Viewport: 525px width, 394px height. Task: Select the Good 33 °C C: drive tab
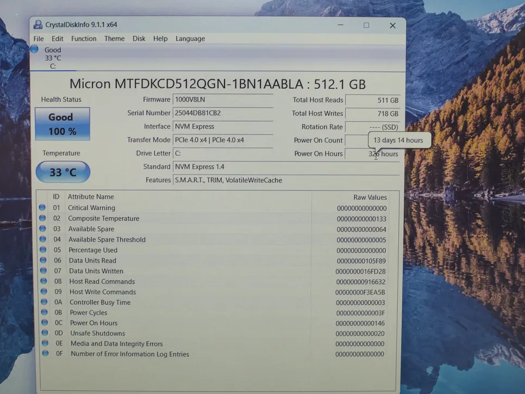(52, 58)
